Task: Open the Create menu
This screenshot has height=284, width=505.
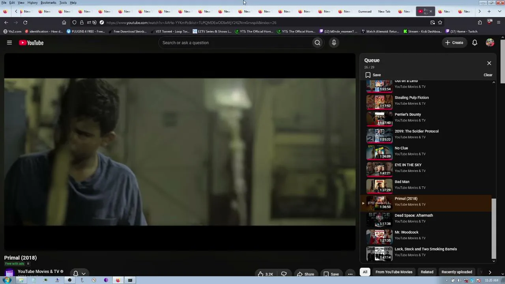Action: 454,43
